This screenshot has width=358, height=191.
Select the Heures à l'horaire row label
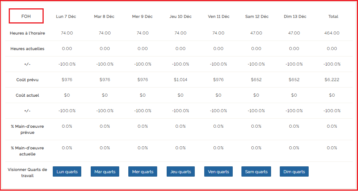tap(27, 33)
